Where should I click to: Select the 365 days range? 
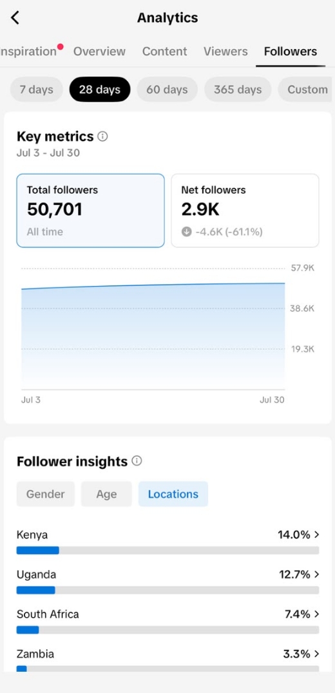pos(238,90)
